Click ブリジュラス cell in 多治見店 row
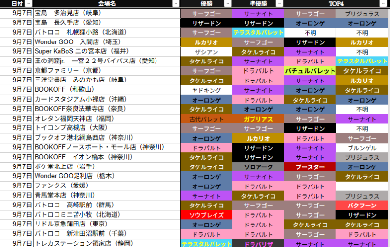390x247 pixels. click(362, 14)
